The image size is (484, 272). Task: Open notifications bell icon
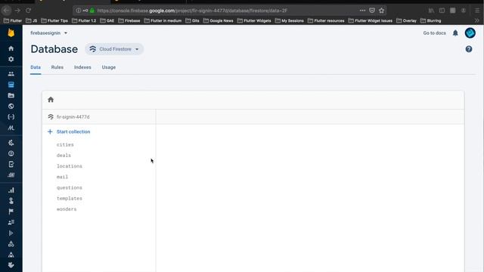tap(455, 33)
